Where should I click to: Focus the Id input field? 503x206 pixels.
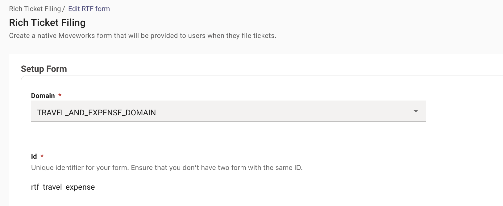pyautogui.click(x=228, y=187)
